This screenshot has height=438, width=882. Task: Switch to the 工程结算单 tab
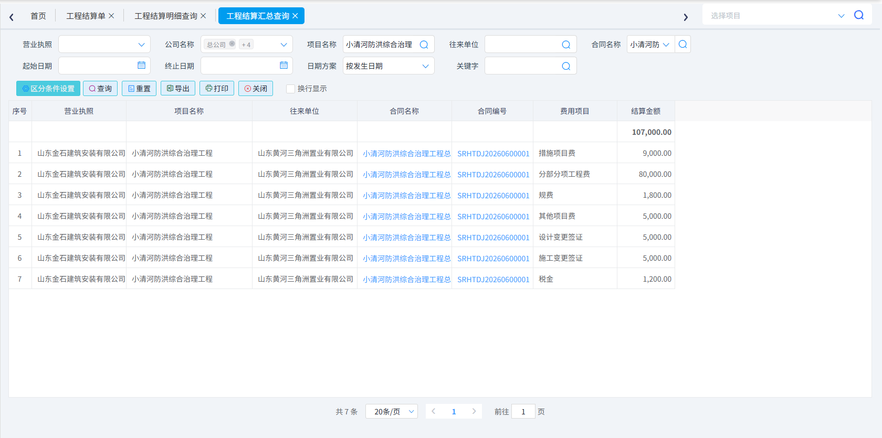click(86, 16)
